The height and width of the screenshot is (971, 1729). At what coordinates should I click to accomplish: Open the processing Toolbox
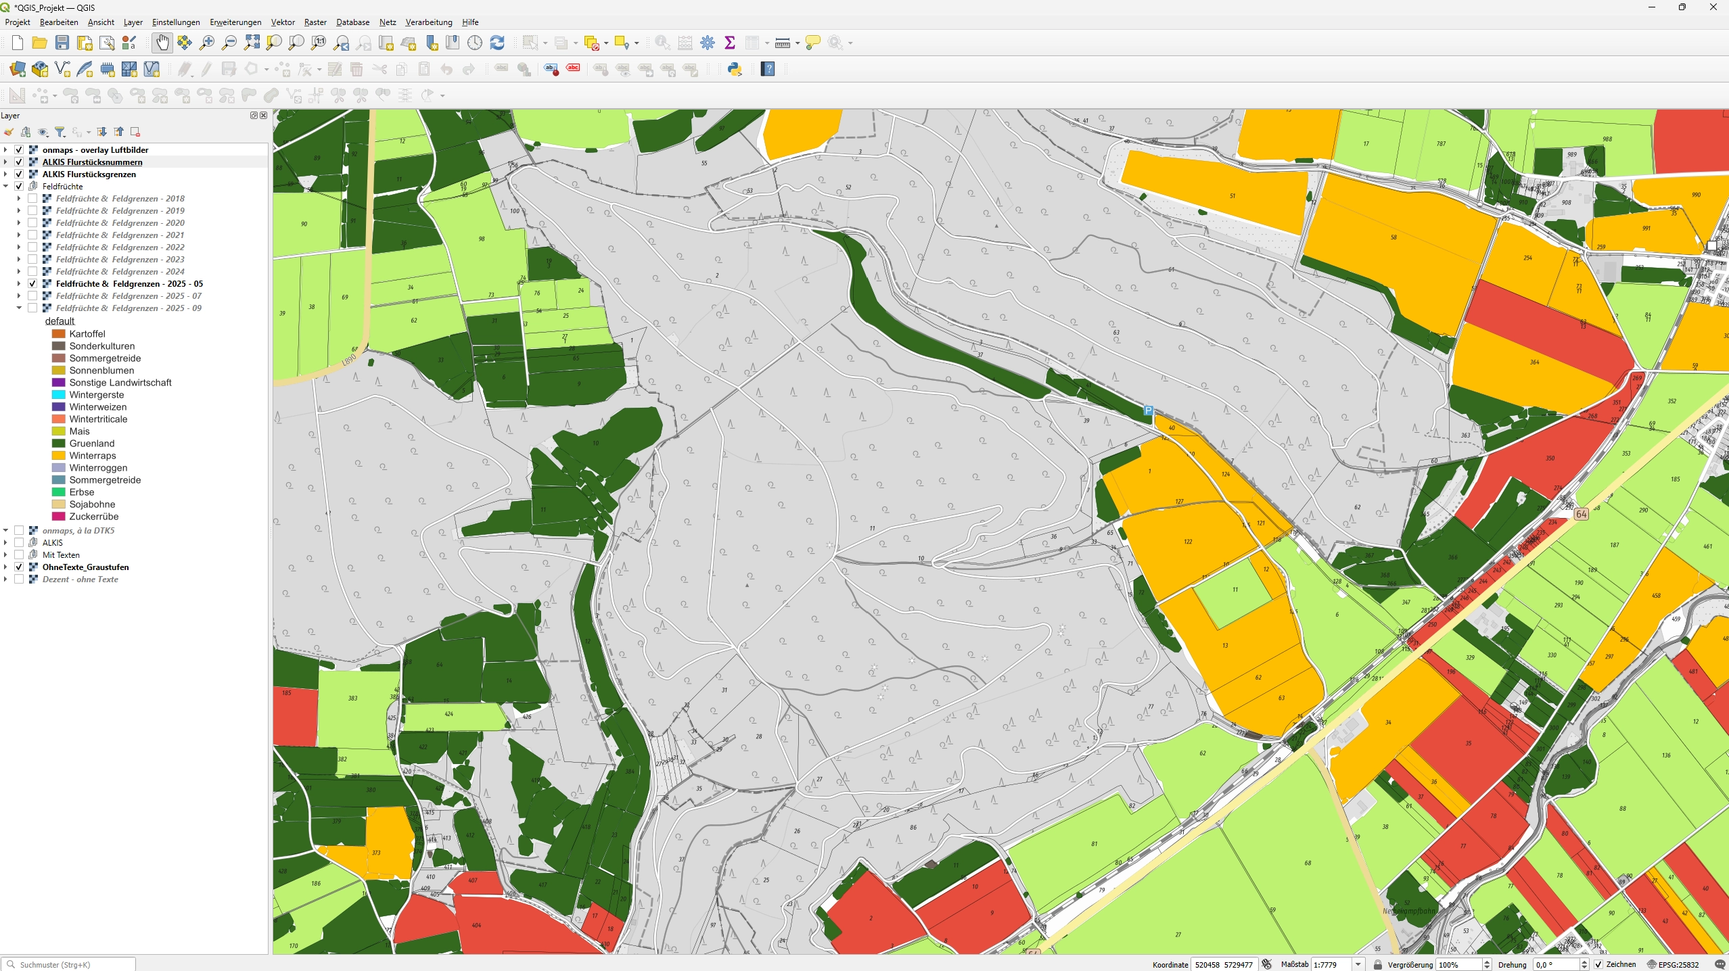[708, 42]
